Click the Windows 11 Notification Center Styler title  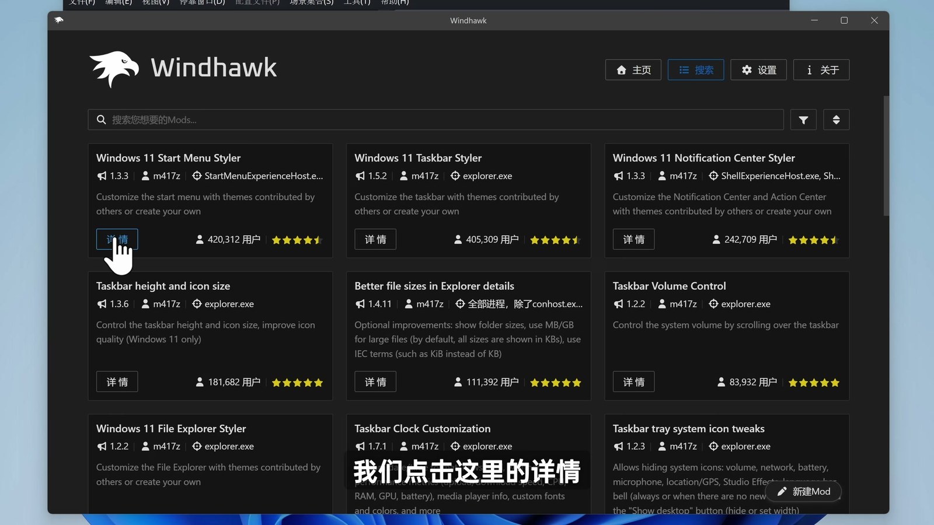tap(704, 158)
